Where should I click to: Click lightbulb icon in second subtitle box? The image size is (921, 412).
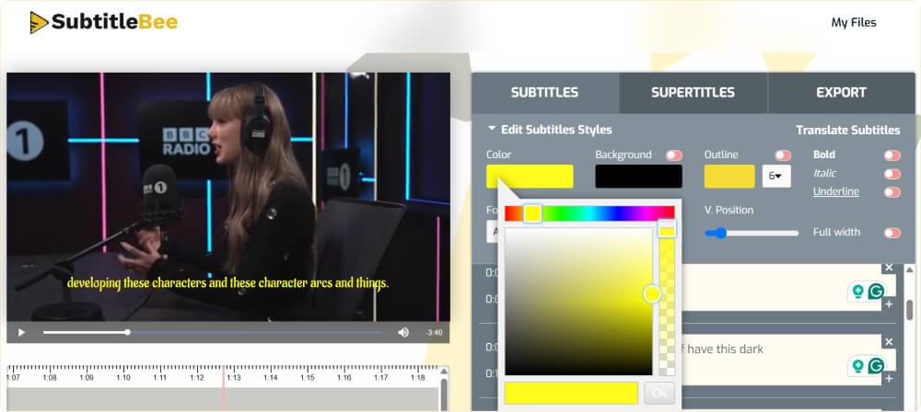(x=858, y=366)
